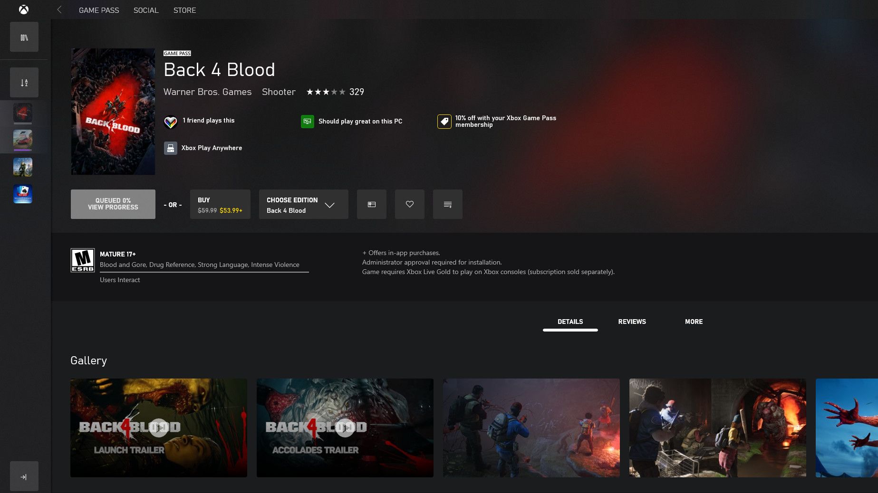Toggle the wishlist heart for Back 4 Blood
Screen dimensions: 878x493
pos(409,204)
